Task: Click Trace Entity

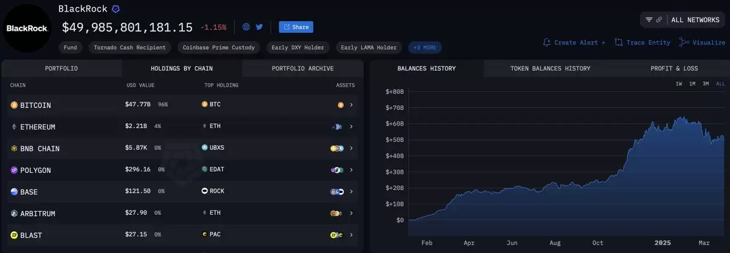Action: pos(642,42)
